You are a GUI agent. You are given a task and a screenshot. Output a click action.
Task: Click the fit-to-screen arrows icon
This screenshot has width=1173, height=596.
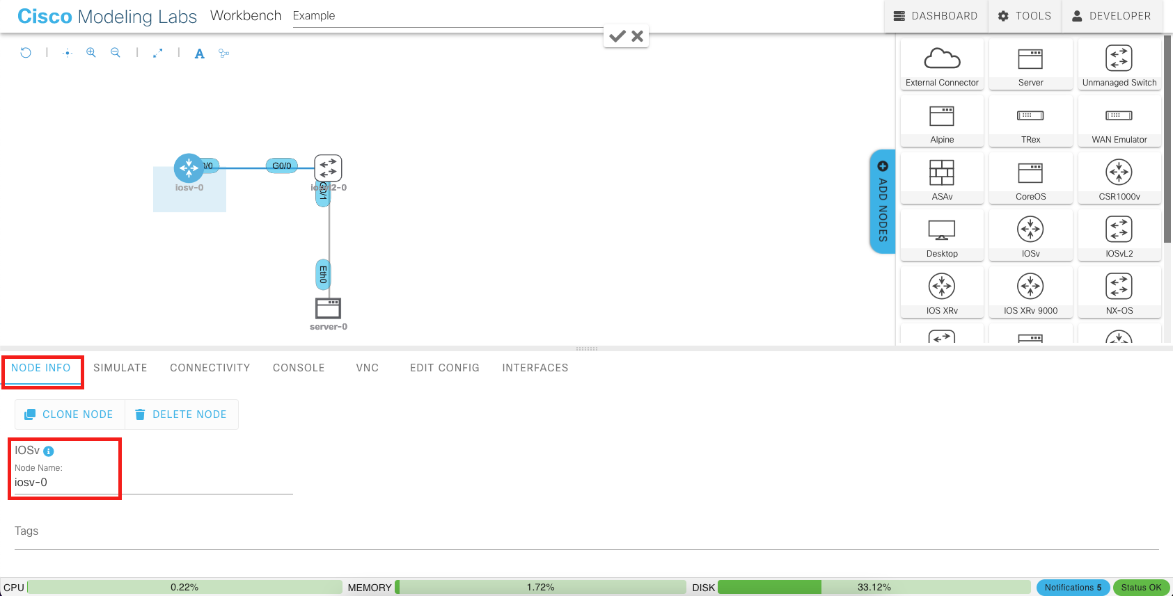[x=158, y=53]
